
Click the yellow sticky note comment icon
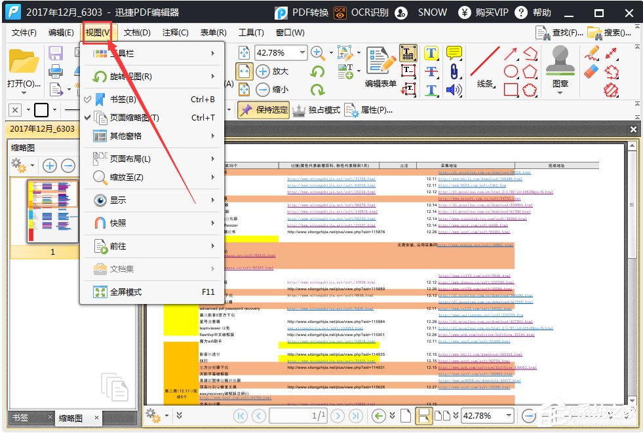(454, 53)
